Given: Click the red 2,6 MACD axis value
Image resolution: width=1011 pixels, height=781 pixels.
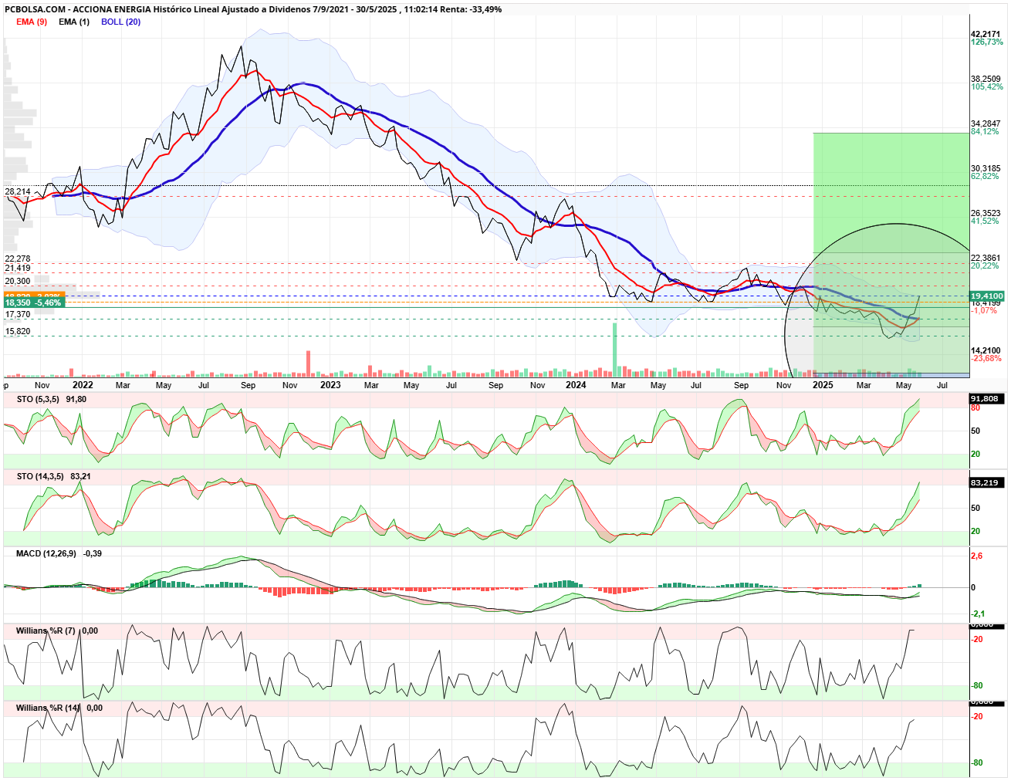Looking at the screenshot, I should pyautogui.click(x=976, y=556).
